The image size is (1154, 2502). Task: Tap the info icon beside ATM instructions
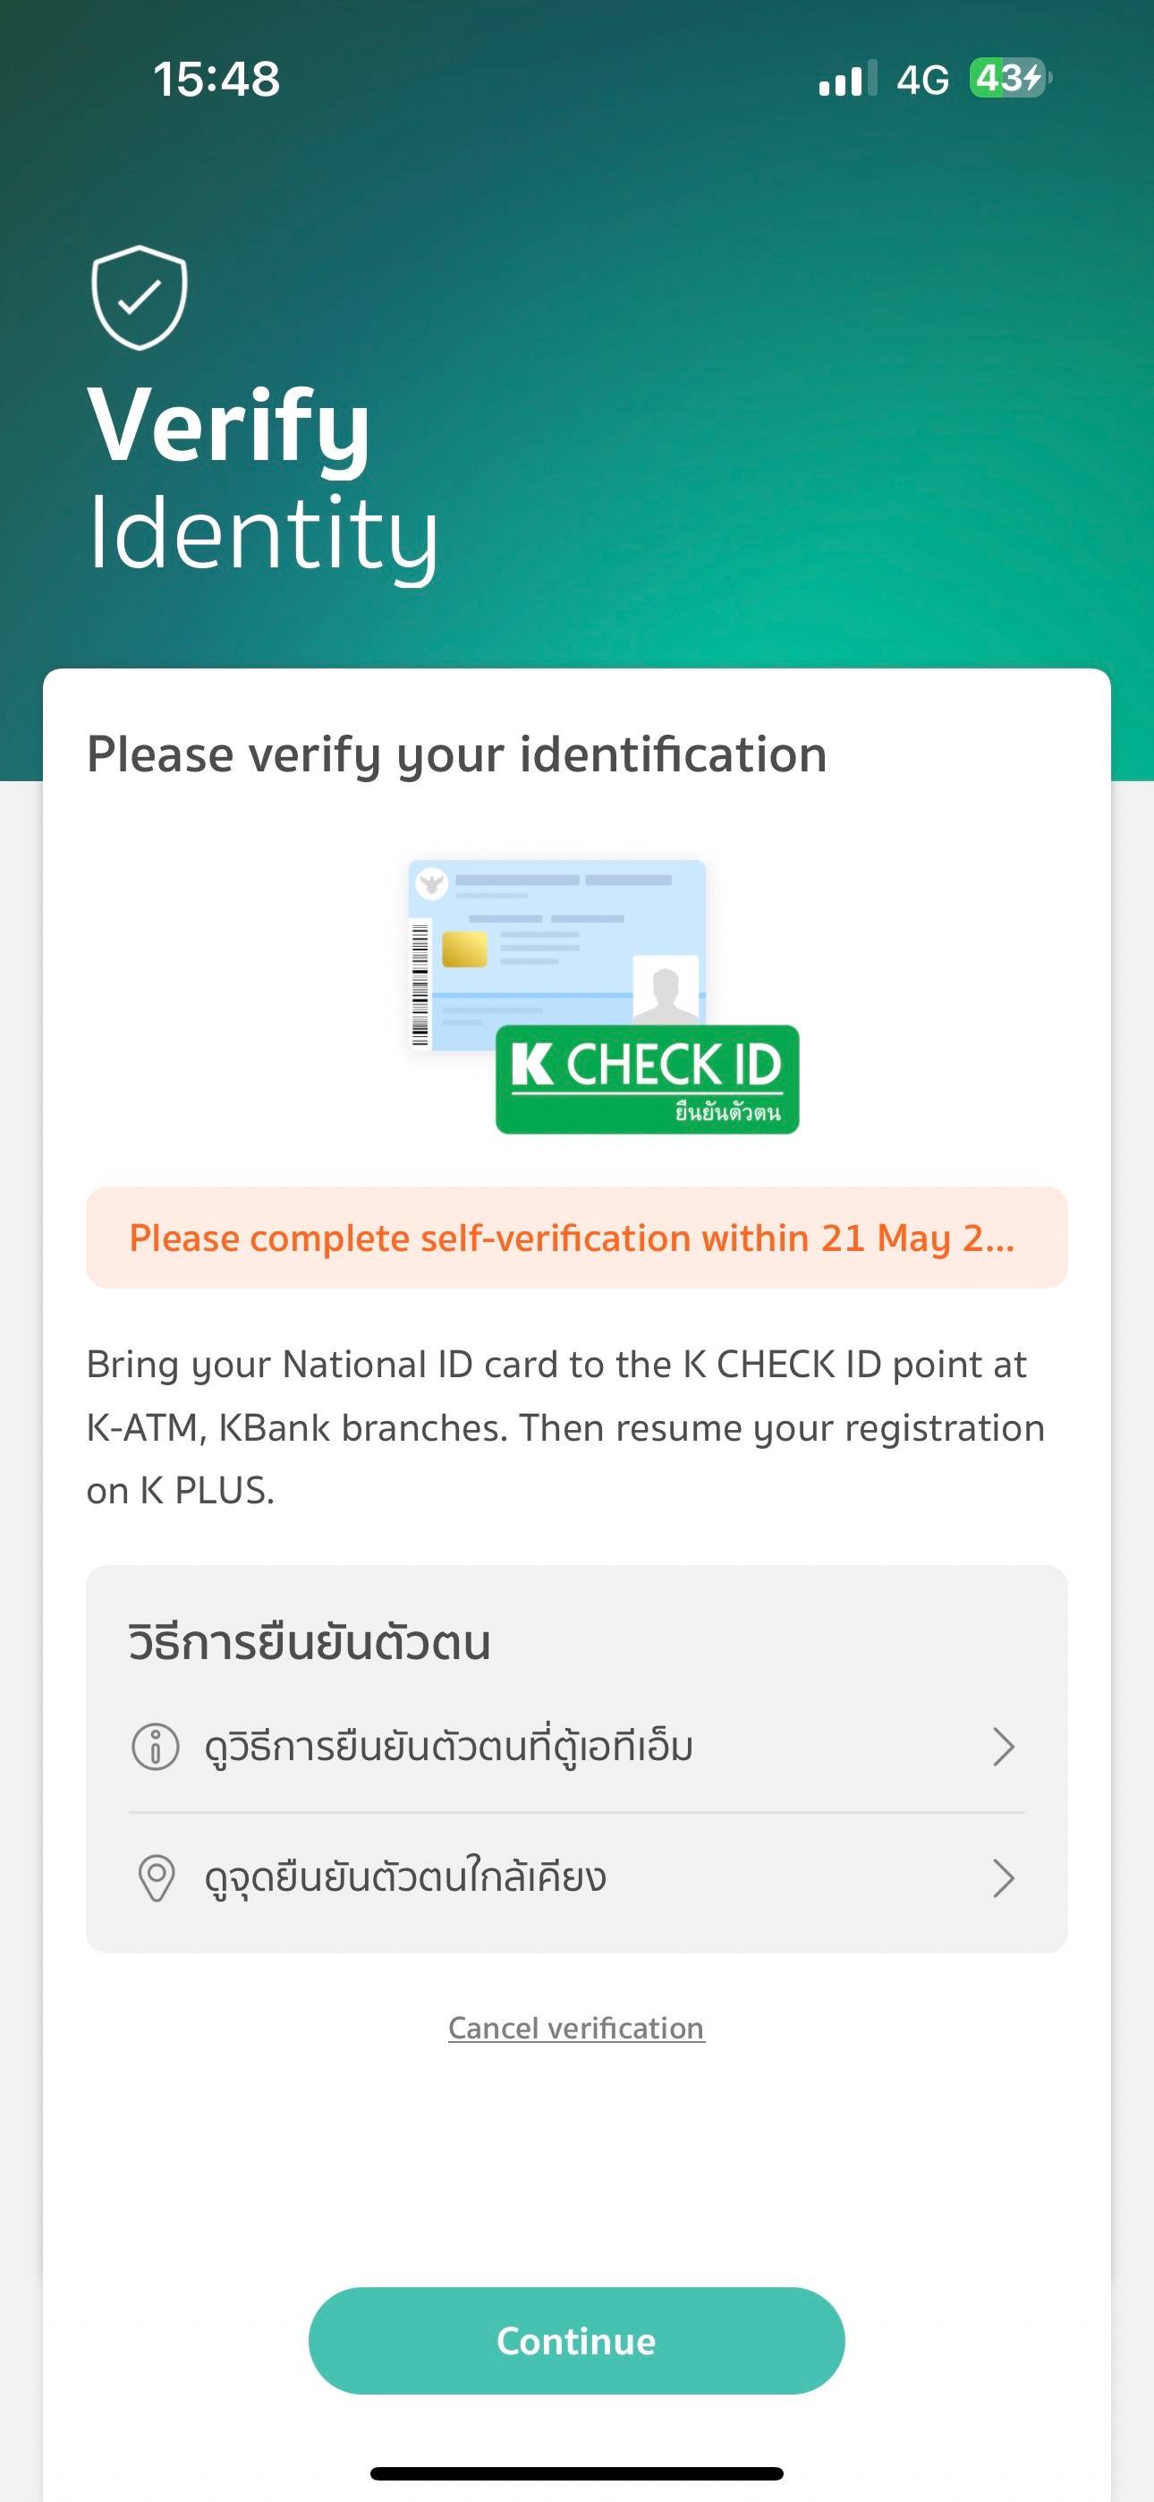[x=156, y=1747]
